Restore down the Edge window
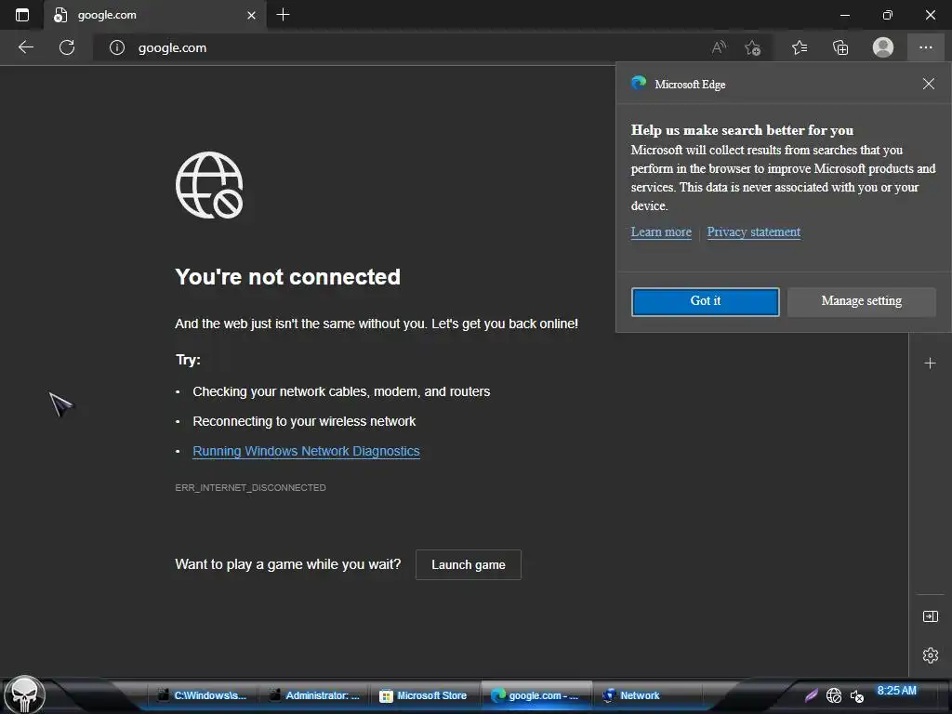 click(887, 15)
